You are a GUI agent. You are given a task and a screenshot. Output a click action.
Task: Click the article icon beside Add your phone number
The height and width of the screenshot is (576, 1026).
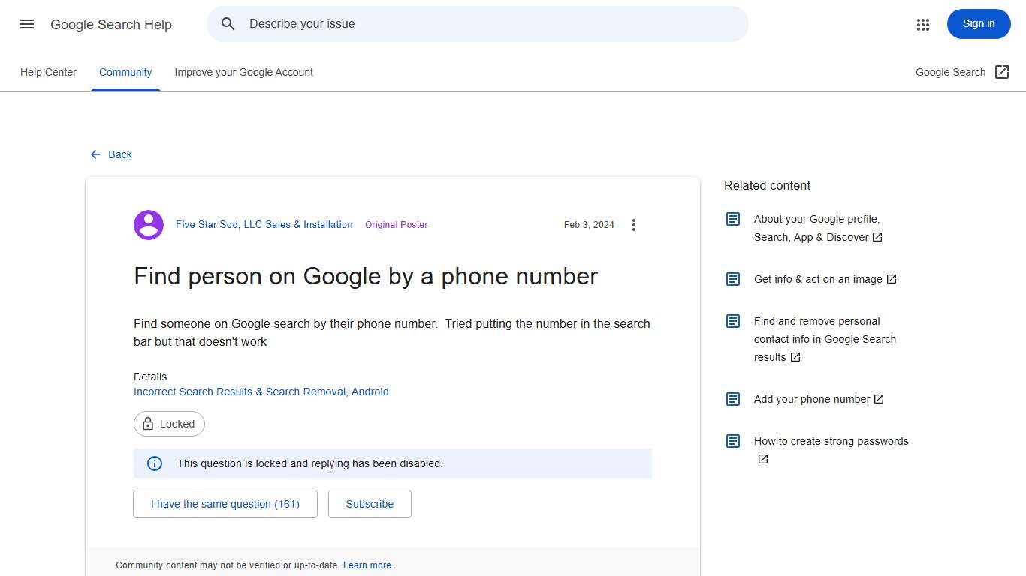coord(732,398)
